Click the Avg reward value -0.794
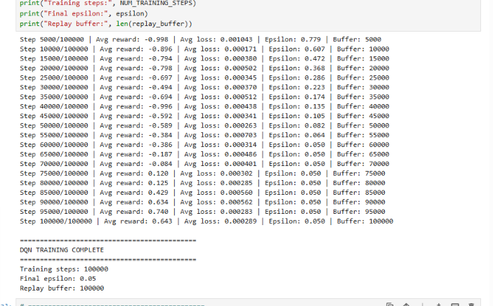The width and height of the screenshot is (493, 306). coord(160,58)
